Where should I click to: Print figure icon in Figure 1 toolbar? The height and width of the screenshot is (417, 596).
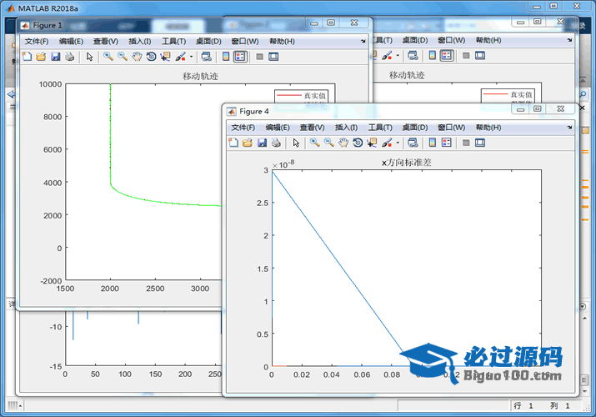pyautogui.click(x=69, y=57)
